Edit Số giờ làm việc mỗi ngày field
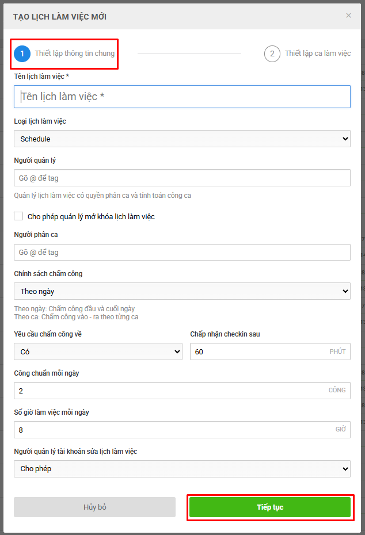Screen dimensions: 365x535 pyautogui.click(x=182, y=430)
